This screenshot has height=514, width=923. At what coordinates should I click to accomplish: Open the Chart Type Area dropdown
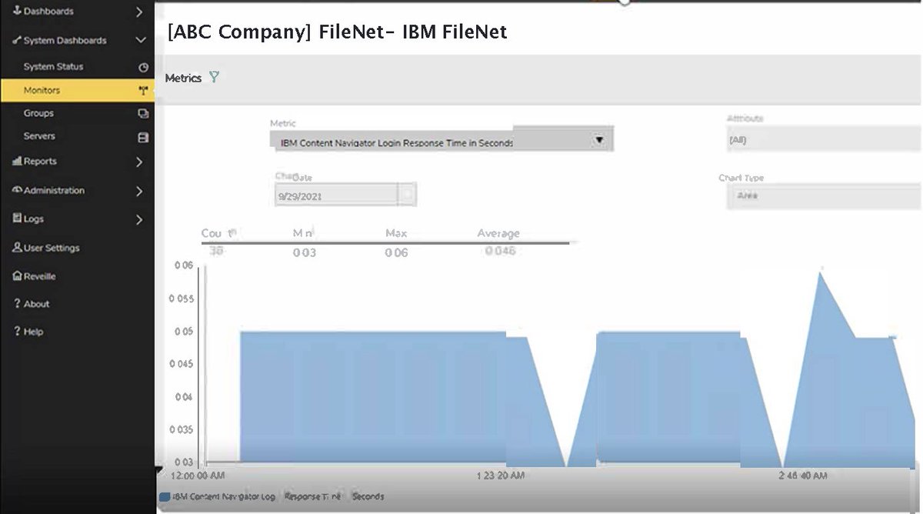tap(824, 196)
